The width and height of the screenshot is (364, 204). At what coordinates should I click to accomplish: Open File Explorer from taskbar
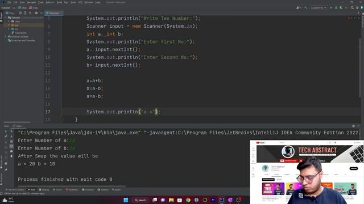pos(171,200)
